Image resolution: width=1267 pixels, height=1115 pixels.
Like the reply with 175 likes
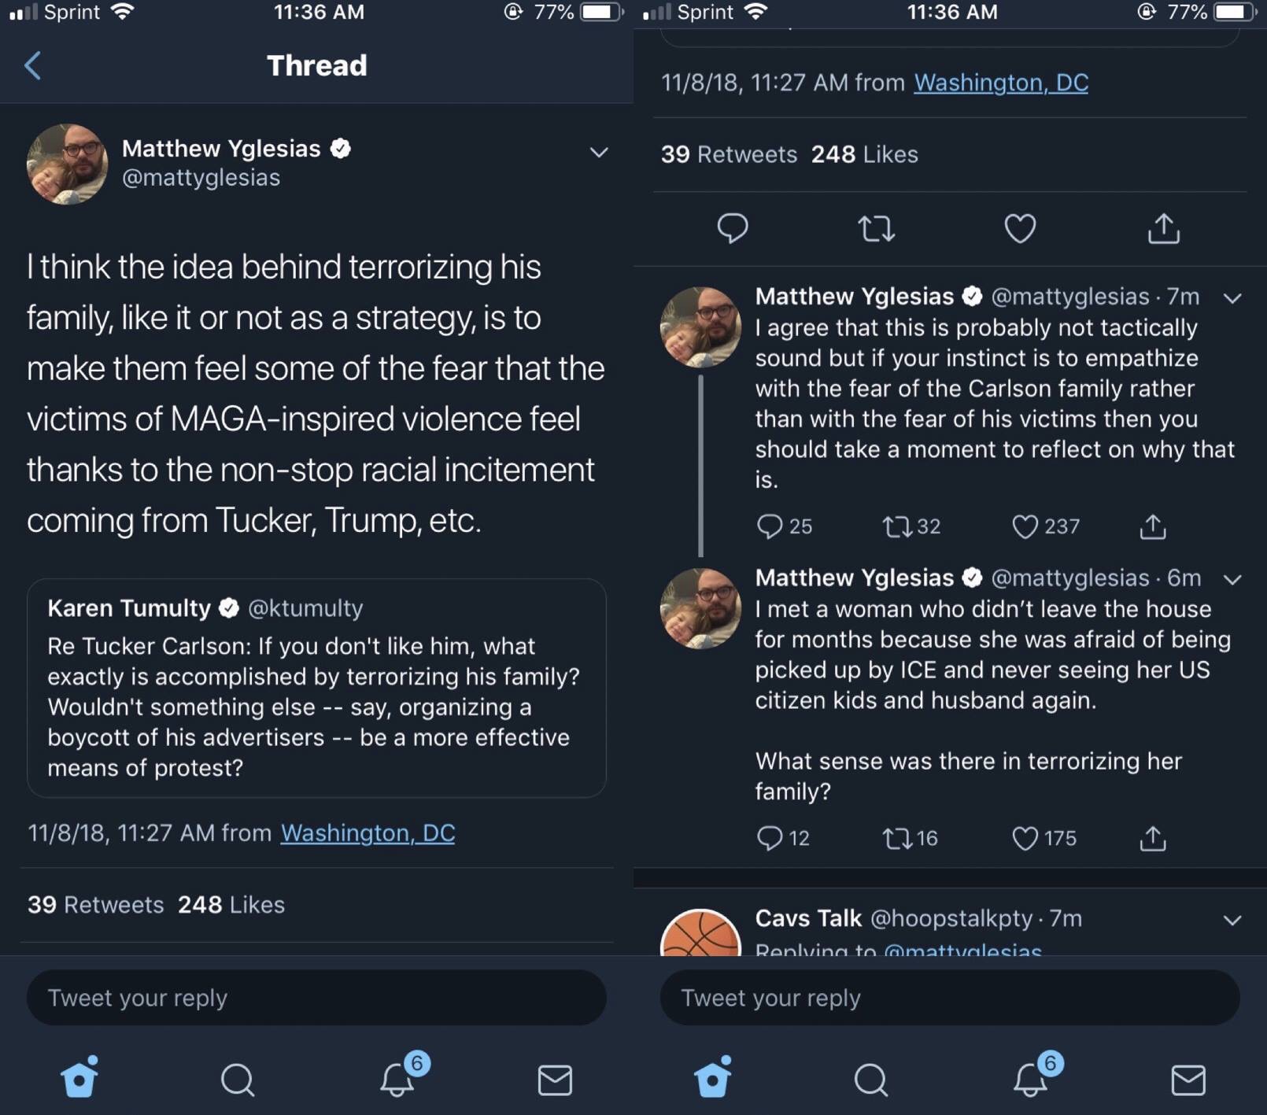tap(1025, 838)
